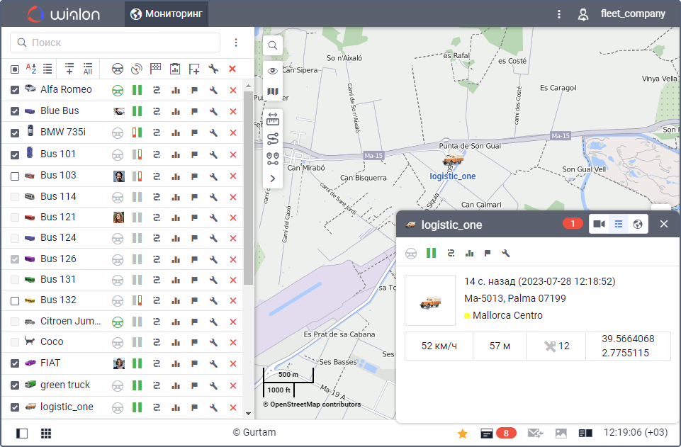Screen dimensions: 681x447
Task: Open map layers selection icon
Action: (x=273, y=92)
